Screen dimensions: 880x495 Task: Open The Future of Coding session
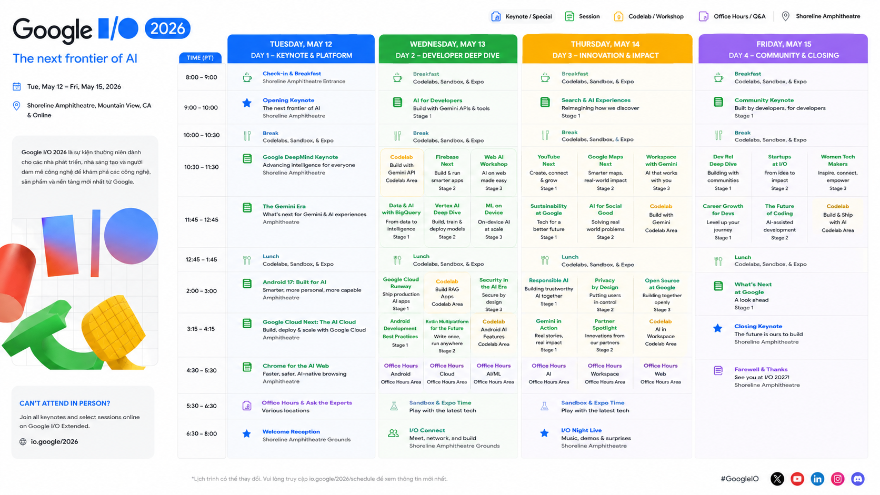(779, 221)
